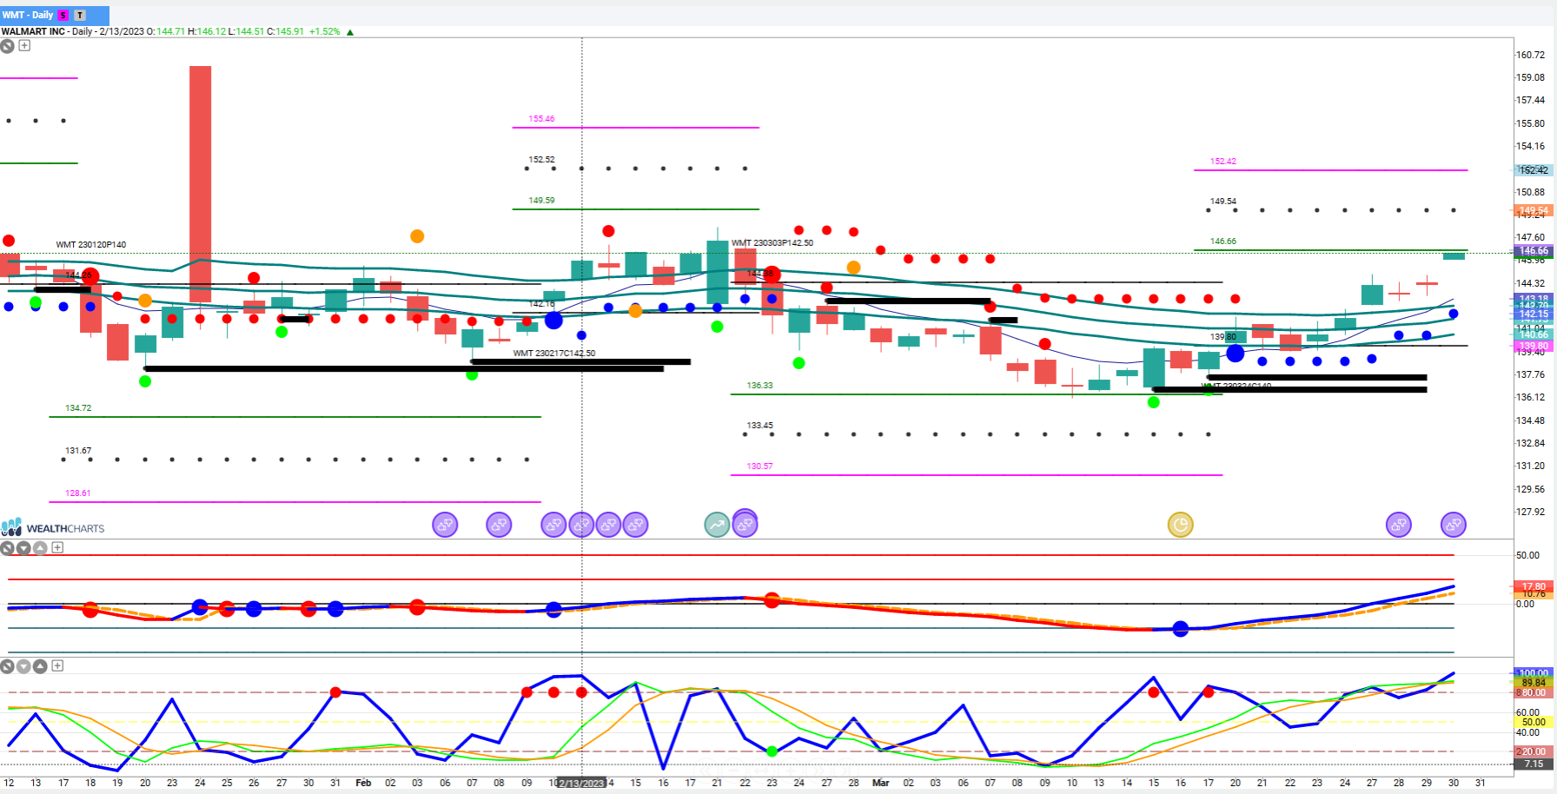1557x794 pixels.
Task: Click the yellow 50.00 stochastic level tag
Action: click(1534, 722)
